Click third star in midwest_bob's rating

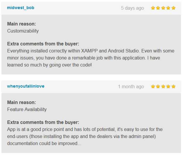pos(163,8)
